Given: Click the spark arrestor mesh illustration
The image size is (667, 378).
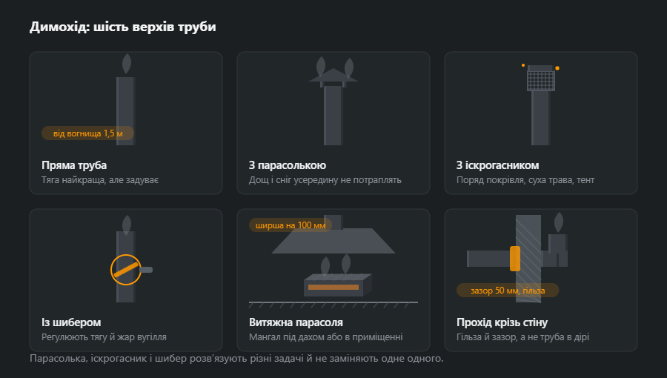Looking at the screenshot, I should (541, 80).
